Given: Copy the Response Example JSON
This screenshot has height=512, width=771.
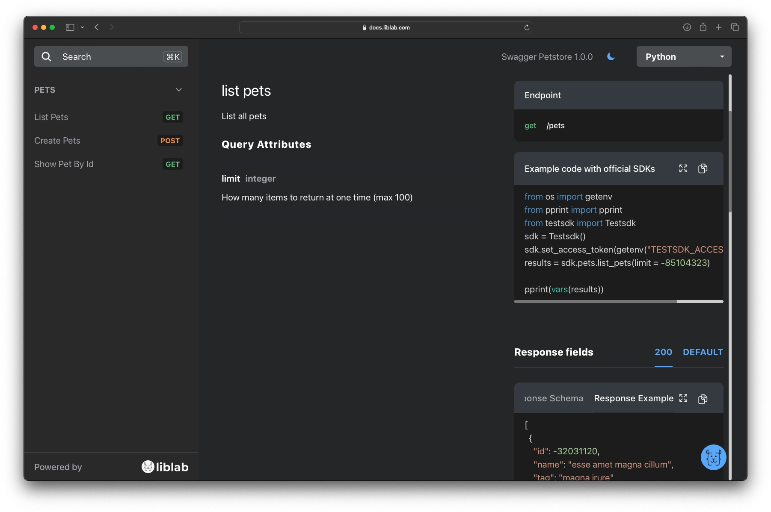Looking at the screenshot, I should click(x=703, y=398).
